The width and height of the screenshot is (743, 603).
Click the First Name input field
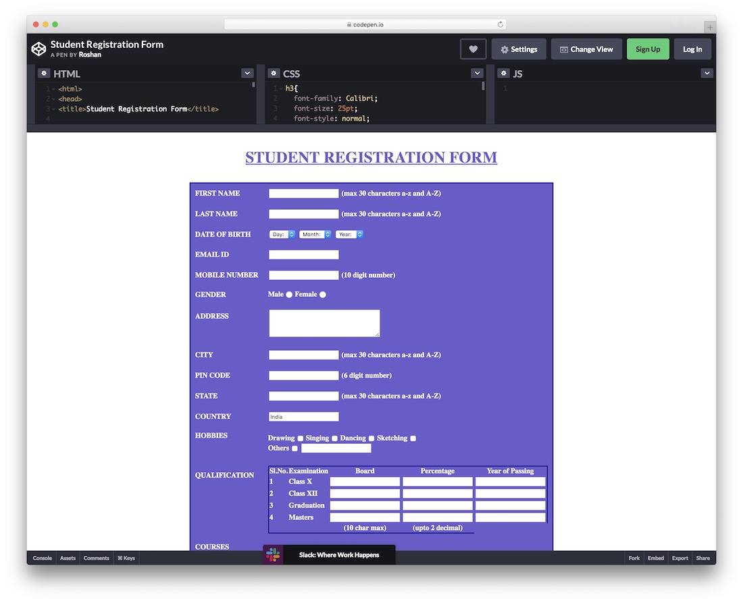click(x=303, y=193)
